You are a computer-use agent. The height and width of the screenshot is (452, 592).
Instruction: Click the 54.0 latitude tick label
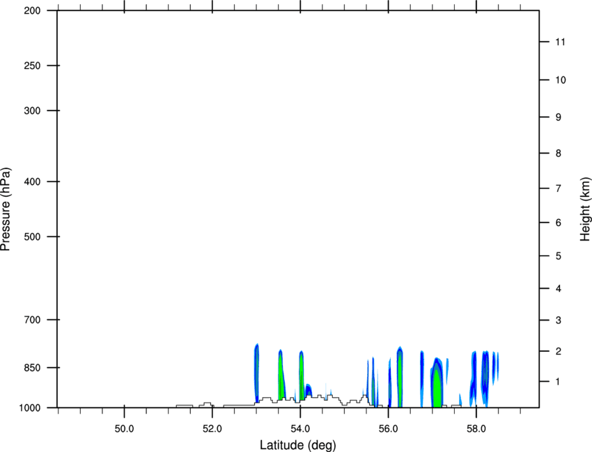301,429
